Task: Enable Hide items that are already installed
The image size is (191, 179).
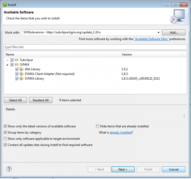Action: pyautogui.click(x=98, y=126)
